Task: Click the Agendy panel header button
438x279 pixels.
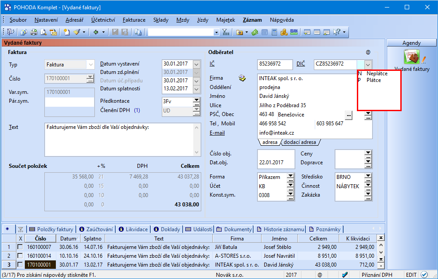Action: tap(411, 43)
